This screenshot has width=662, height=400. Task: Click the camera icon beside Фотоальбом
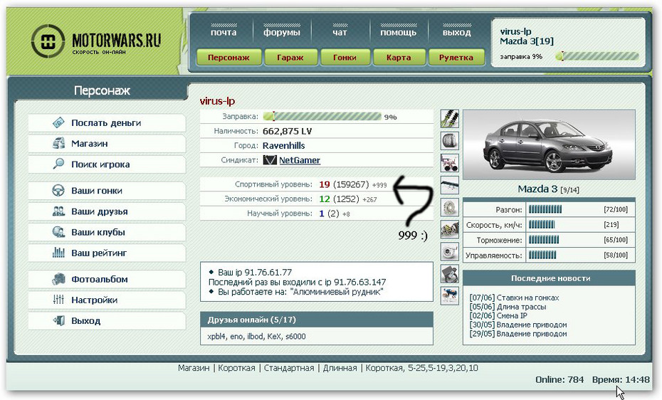58,279
